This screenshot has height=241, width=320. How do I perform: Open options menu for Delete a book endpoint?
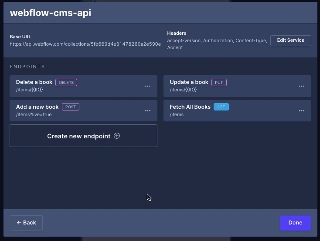(148, 86)
